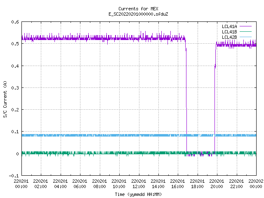Click the LCL41A legend label
This screenshot has width=264, height=198.
click(229, 26)
